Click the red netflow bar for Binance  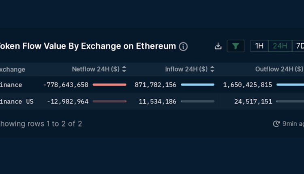click(x=109, y=85)
